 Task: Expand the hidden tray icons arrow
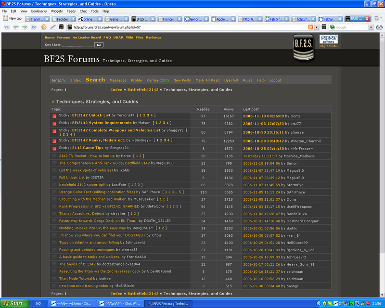319,304
